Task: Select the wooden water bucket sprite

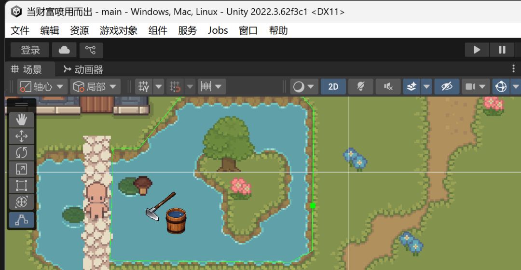Action: (x=176, y=221)
